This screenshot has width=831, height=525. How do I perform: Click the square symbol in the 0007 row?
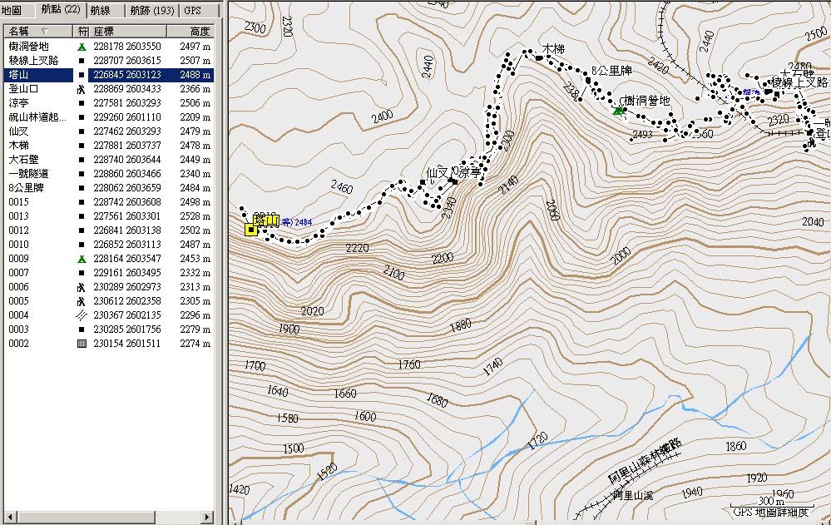82,273
